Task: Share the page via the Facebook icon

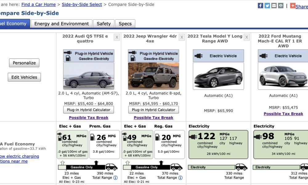Action: tap(261, 6)
